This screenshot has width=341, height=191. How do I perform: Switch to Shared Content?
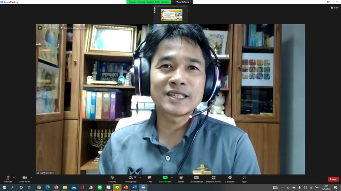(x=74, y=28)
